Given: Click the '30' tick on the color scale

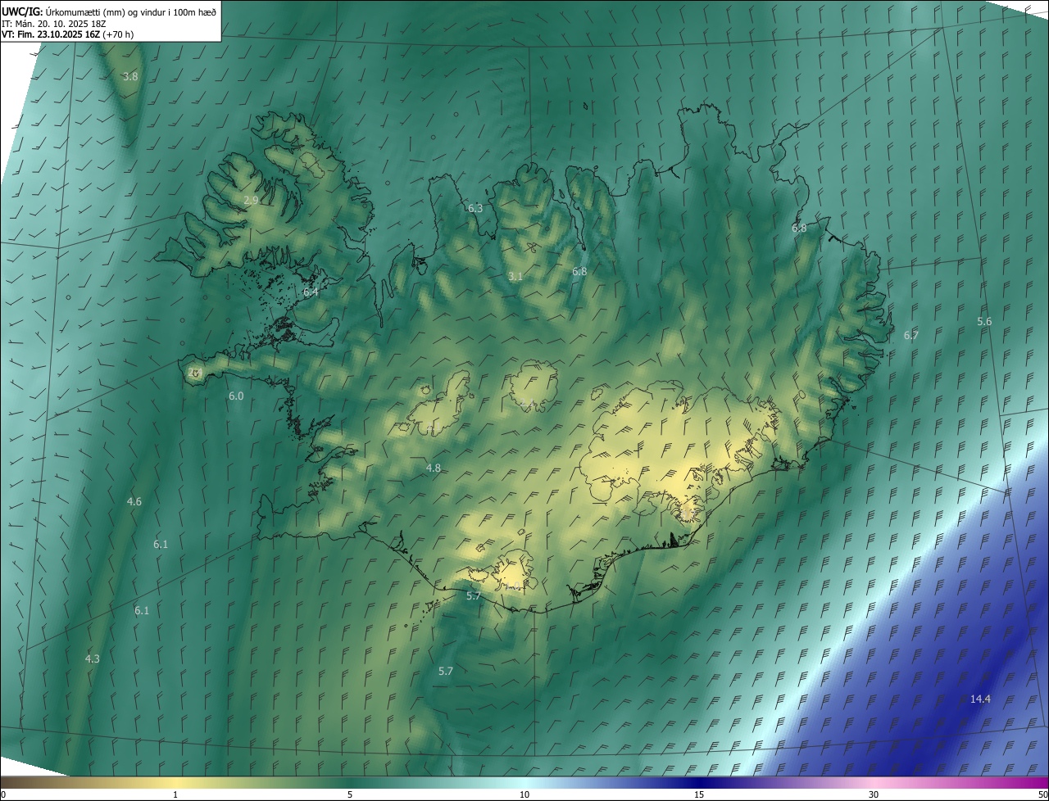Looking at the screenshot, I should 874,795.
